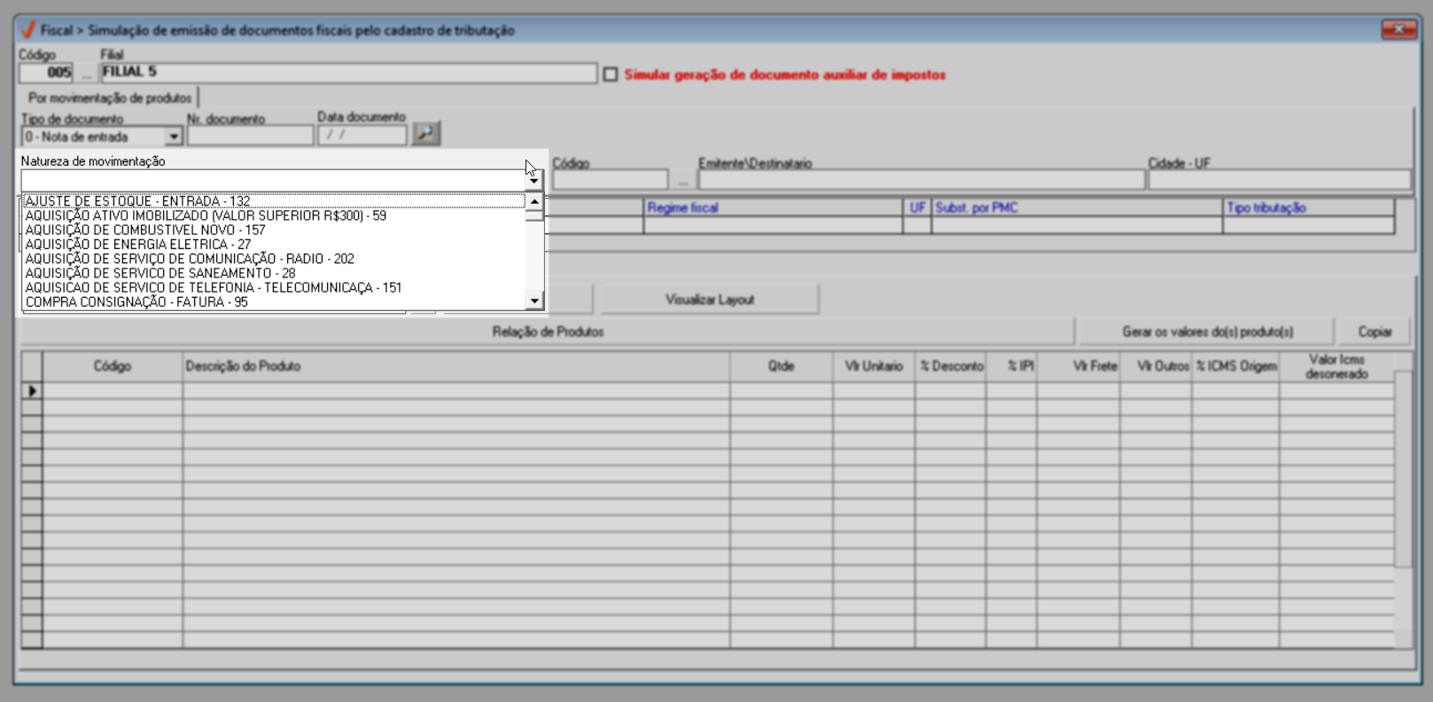
Task: Click the Vlr Frete column header
Action: tap(1079, 366)
